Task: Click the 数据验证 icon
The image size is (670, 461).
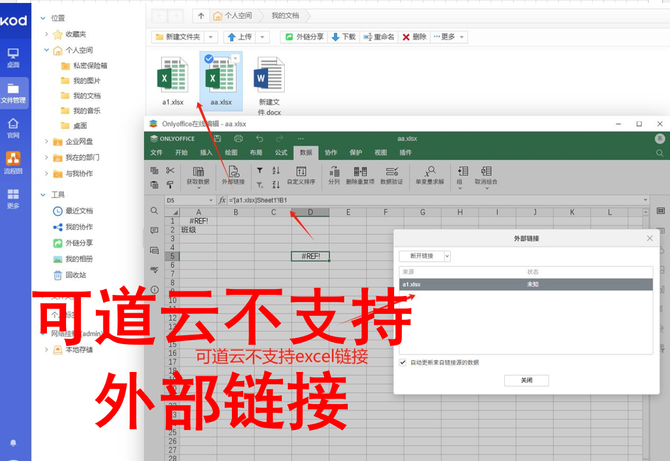Action: coord(392,176)
